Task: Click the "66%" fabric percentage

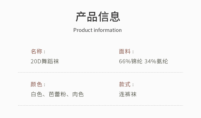Action: click(x=125, y=61)
